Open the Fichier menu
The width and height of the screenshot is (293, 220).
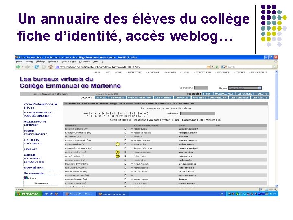click(19, 62)
